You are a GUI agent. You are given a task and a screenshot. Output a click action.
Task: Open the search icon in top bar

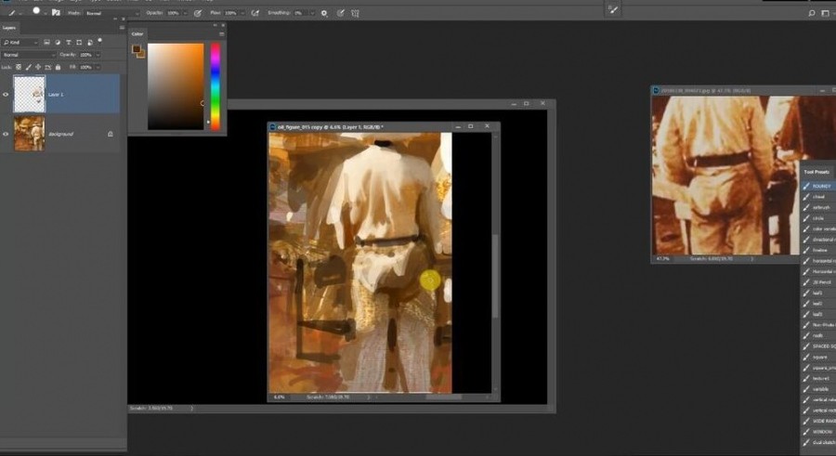pyautogui.click(x=812, y=13)
